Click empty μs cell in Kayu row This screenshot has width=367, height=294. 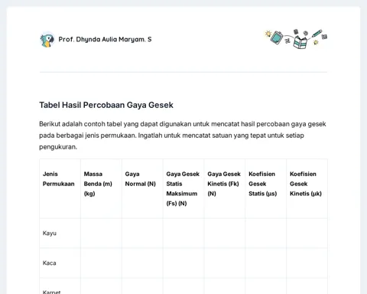click(266, 234)
